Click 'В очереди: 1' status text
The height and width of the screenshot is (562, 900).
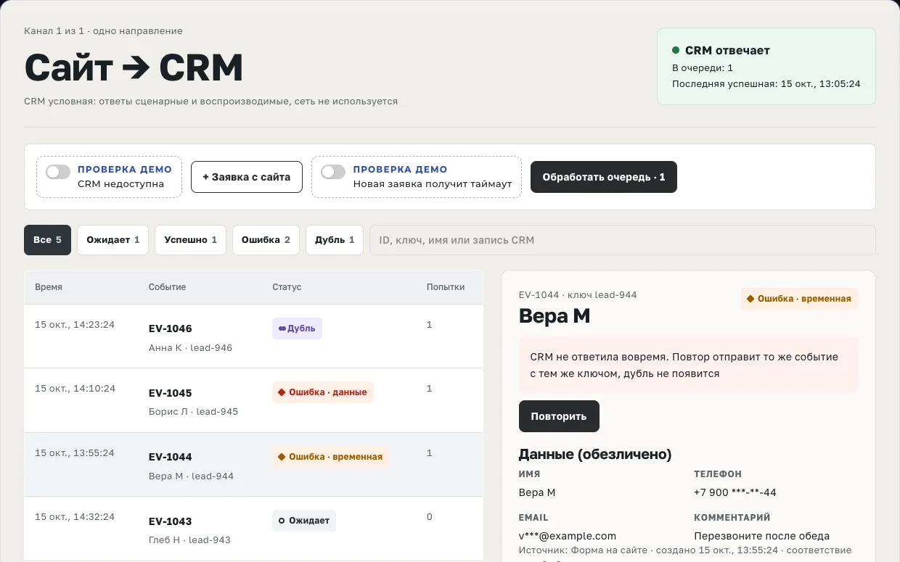click(703, 68)
